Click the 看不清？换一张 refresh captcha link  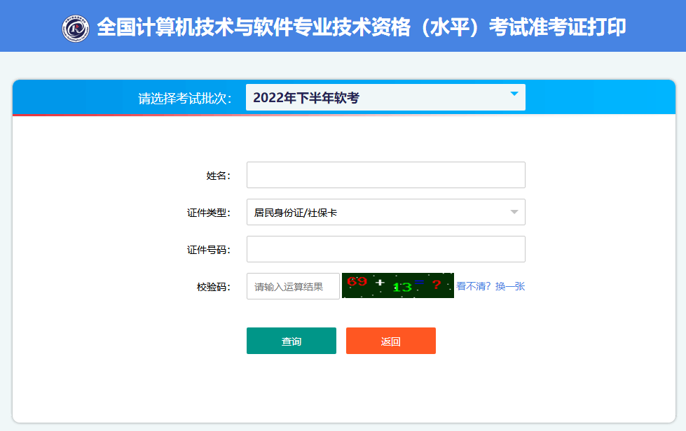(x=491, y=286)
